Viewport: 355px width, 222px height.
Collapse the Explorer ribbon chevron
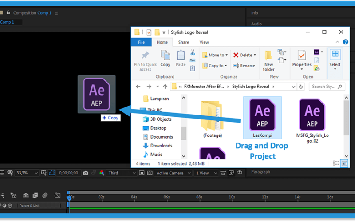(337, 42)
